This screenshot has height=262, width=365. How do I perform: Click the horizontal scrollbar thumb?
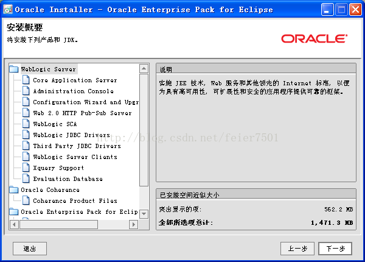(58, 224)
